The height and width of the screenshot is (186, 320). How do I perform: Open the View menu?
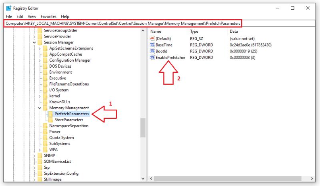pyautogui.click(x=32, y=16)
